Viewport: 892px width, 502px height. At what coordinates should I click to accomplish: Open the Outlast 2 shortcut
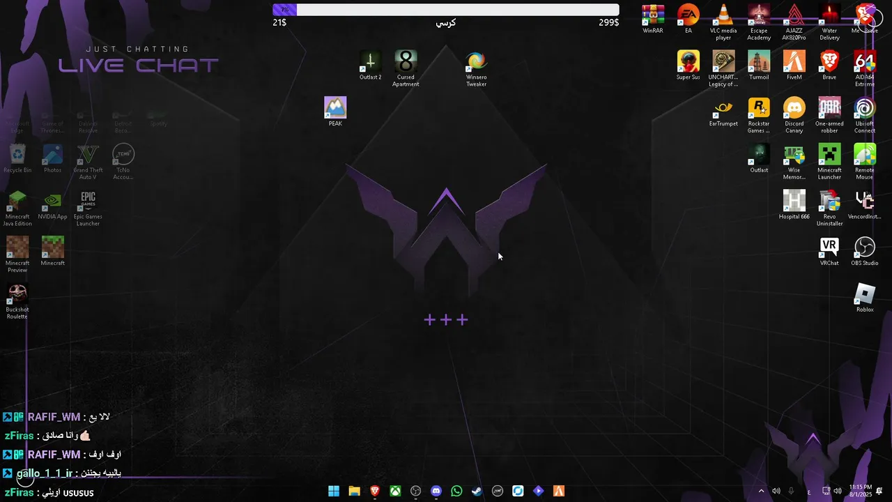(370, 65)
